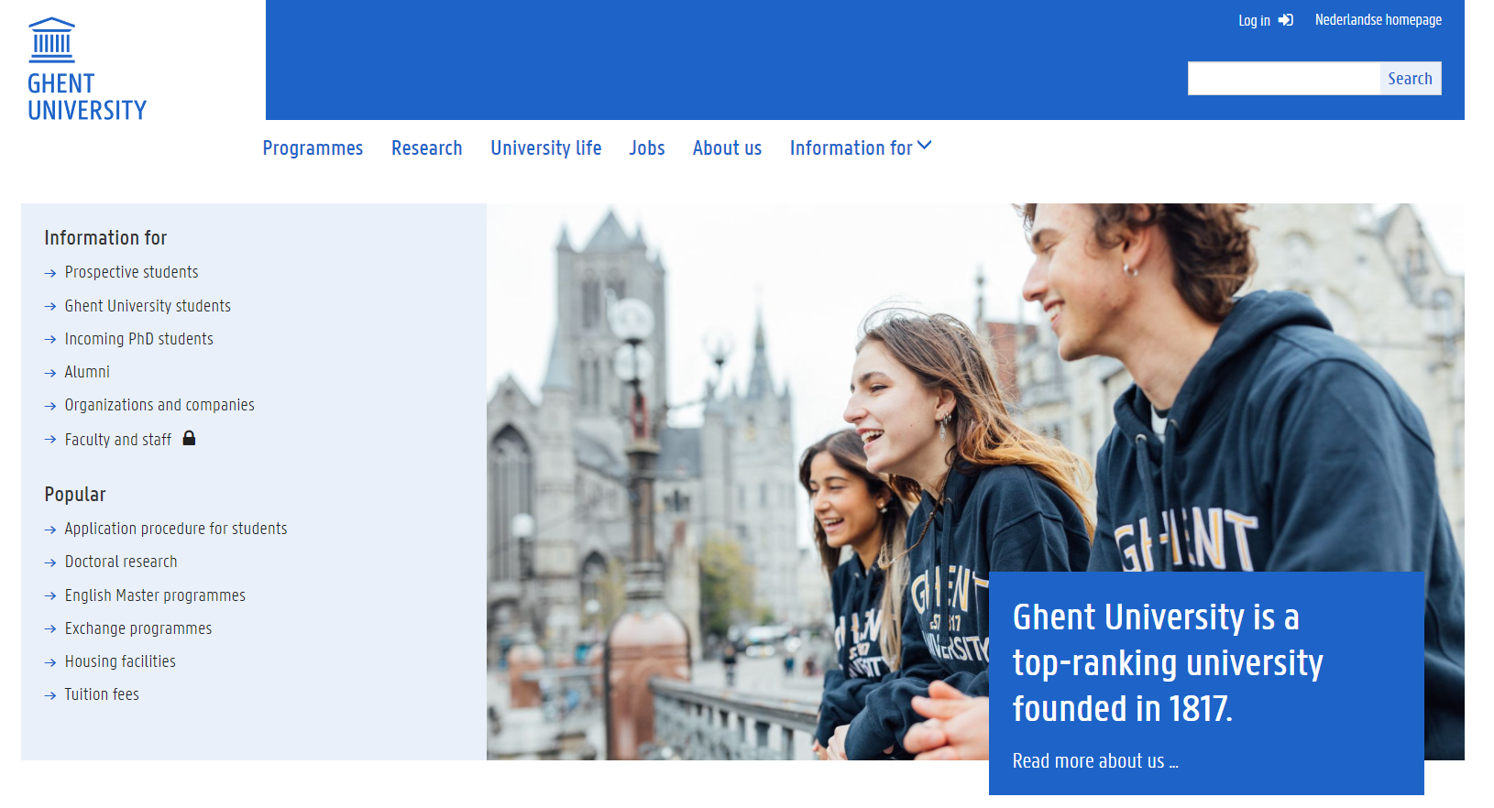1494x808 pixels.
Task: Focus the search input field
Action: coord(1284,79)
